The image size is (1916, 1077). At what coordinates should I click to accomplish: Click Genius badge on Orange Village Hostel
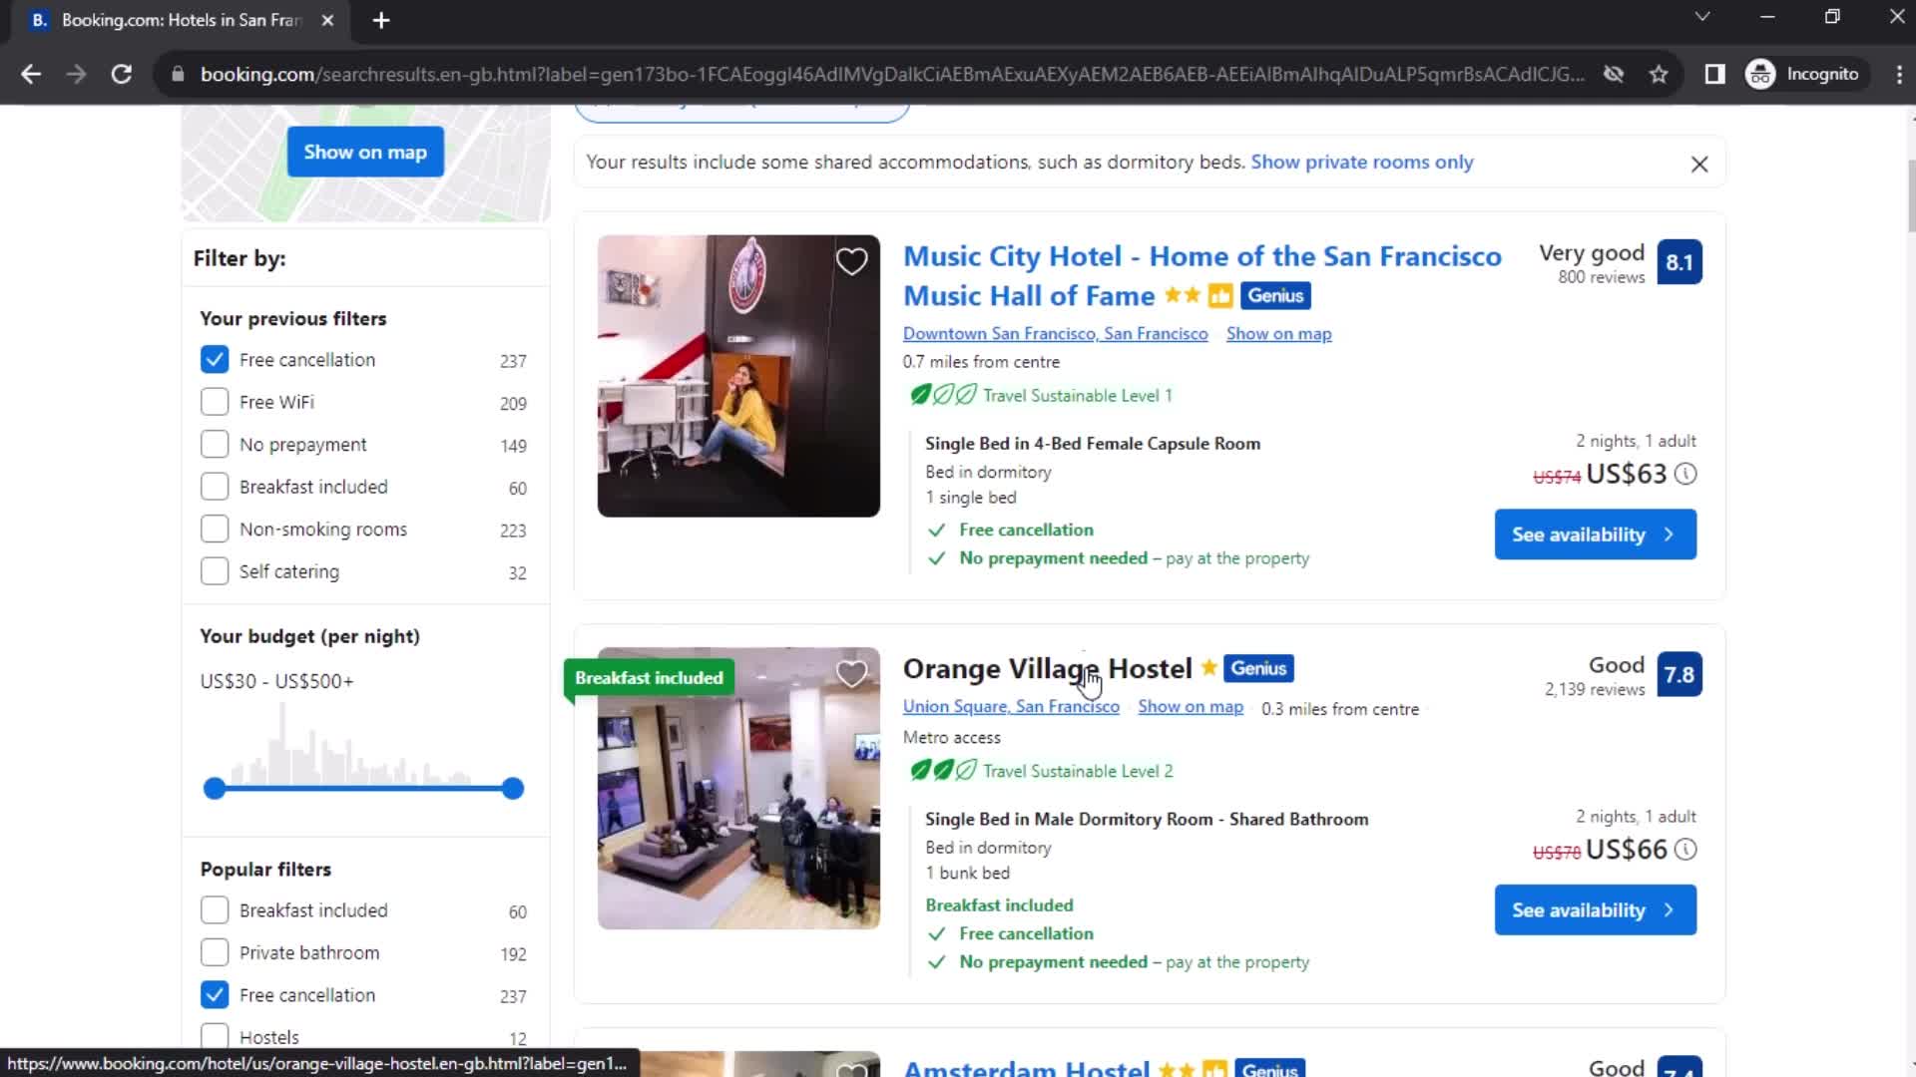(x=1258, y=668)
